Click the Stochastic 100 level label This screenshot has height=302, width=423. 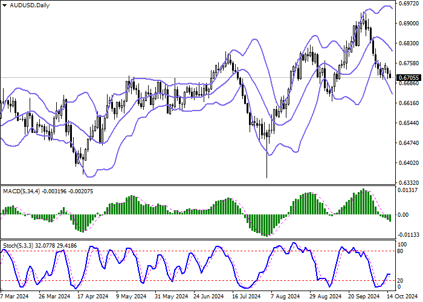pos(402,245)
